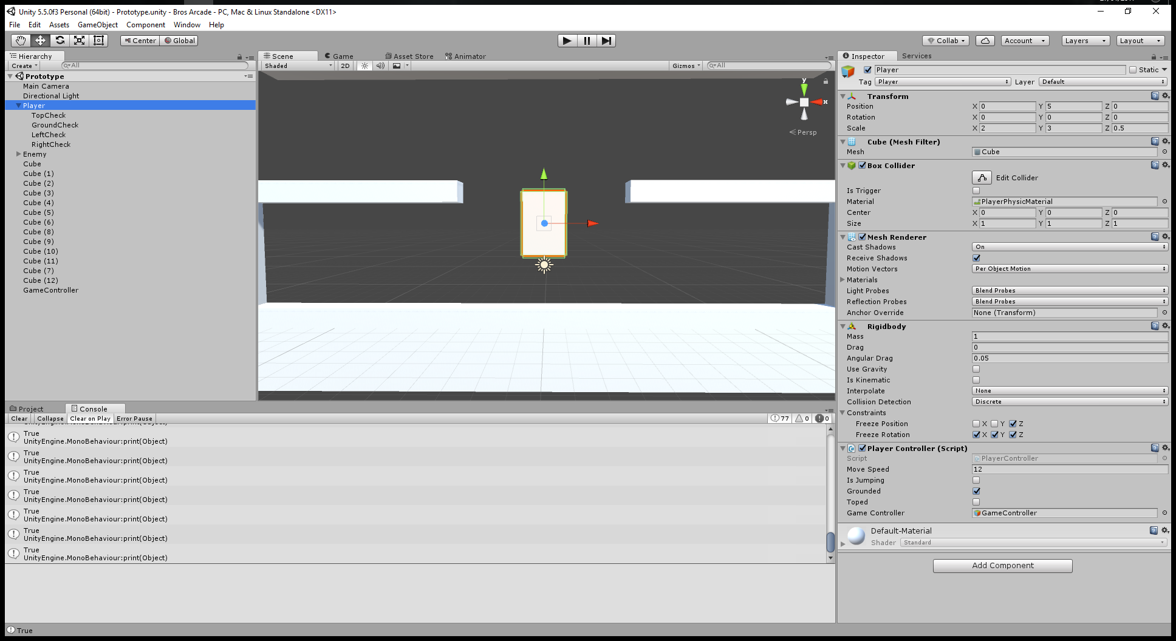Open Transform component help icon
Image resolution: width=1176 pixels, height=641 pixels.
(1155, 96)
